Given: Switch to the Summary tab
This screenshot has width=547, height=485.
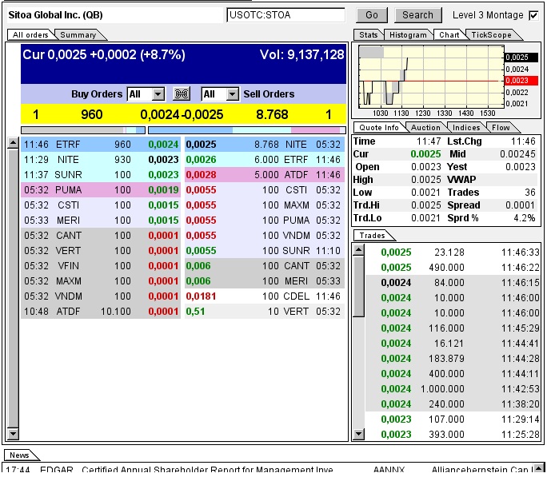Looking at the screenshot, I should 78,35.
